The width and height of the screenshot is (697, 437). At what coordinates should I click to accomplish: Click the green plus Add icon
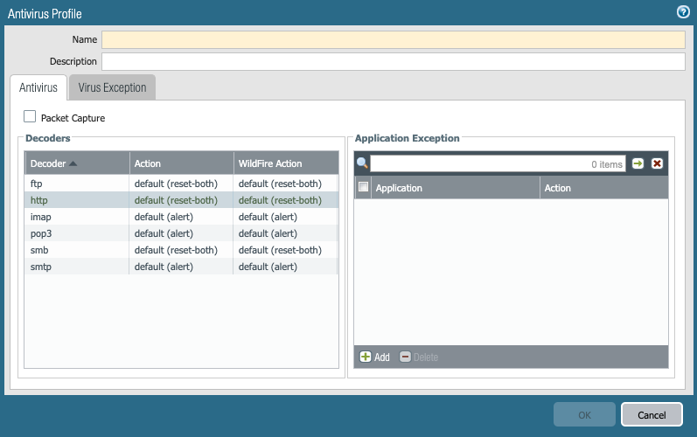pyautogui.click(x=366, y=357)
